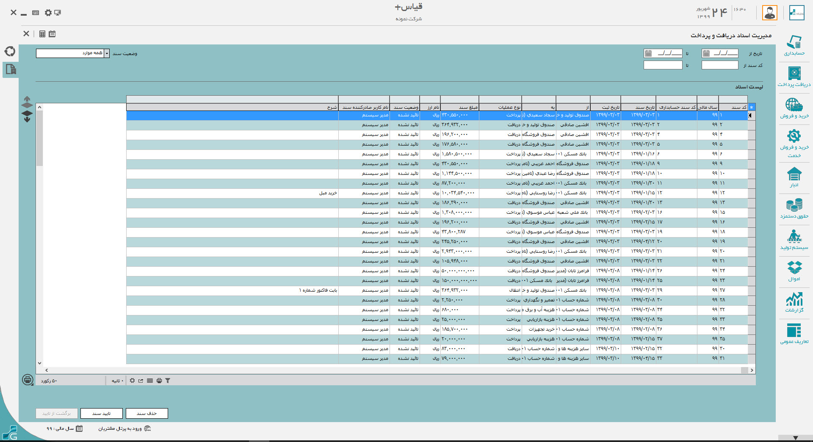Image resolution: width=813 pixels, height=442 pixels.
Task: Click the horizontal scrollbar left arrow
Action: click(47, 370)
